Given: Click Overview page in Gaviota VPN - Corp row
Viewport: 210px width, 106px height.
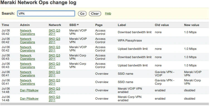Looking at the screenshot, I should pos(102,82).
